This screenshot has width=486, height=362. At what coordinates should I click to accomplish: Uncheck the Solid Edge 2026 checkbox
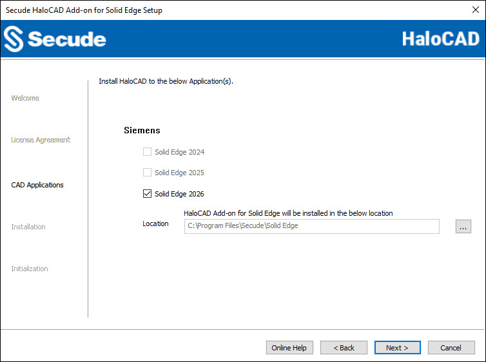[x=147, y=194]
